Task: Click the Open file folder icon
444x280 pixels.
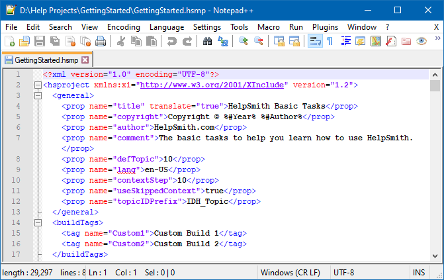Action: click(24, 41)
